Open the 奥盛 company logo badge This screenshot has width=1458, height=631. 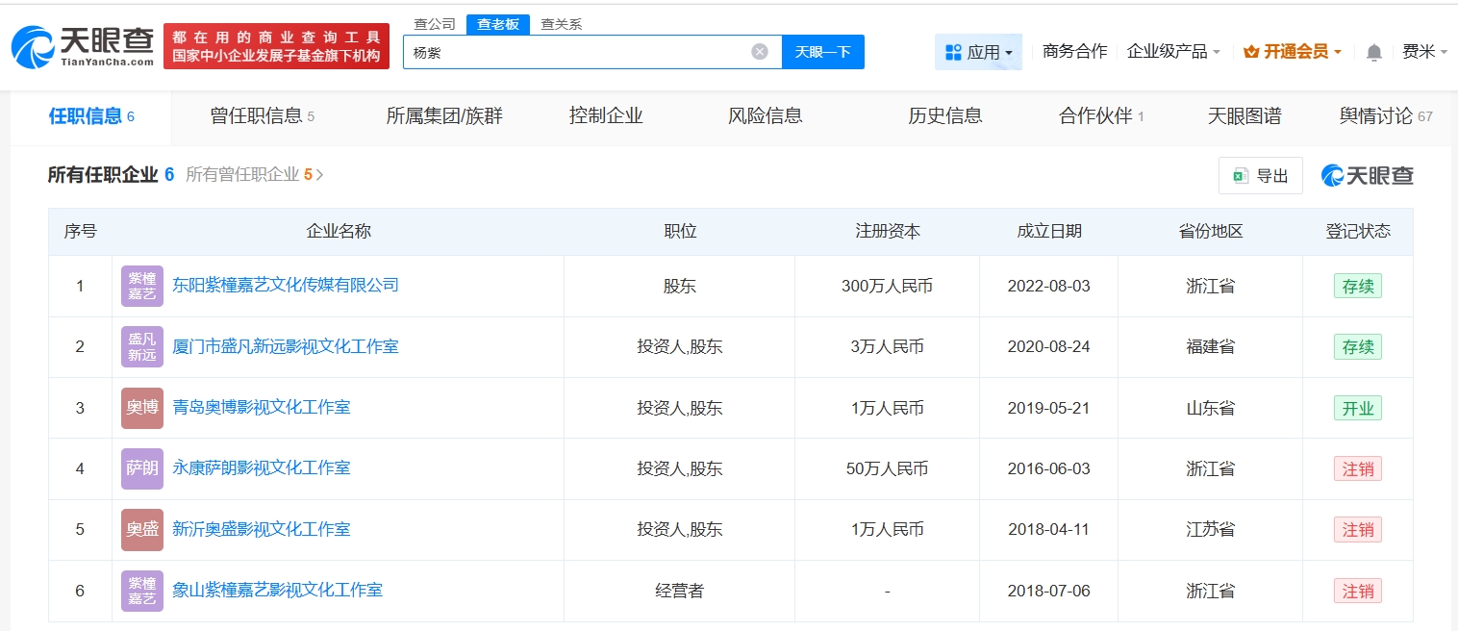point(142,529)
